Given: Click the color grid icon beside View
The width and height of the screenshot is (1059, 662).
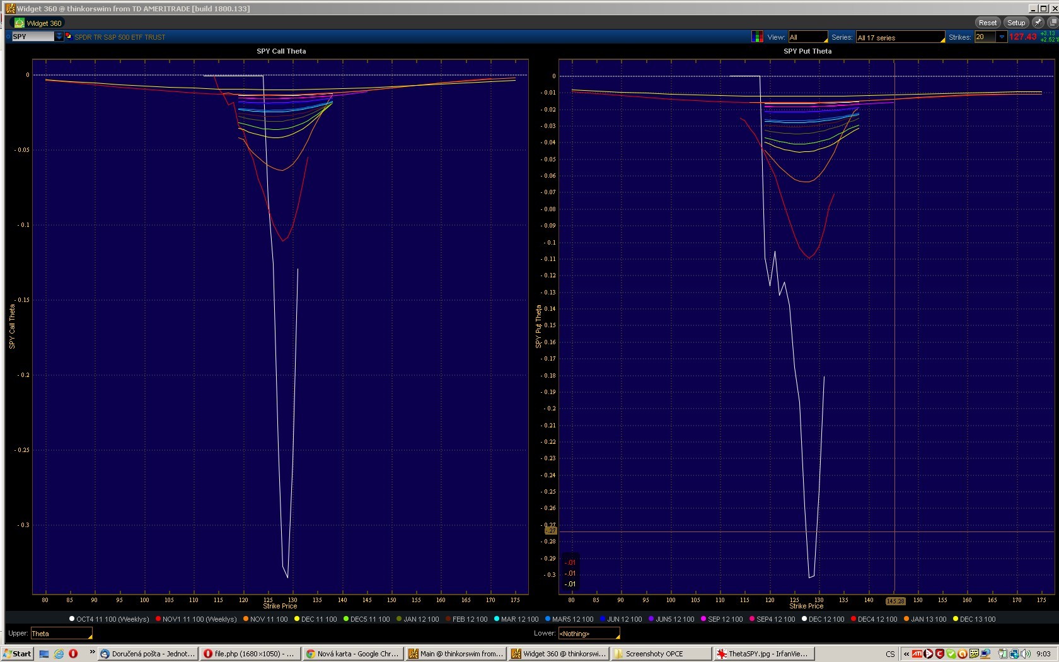Looking at the screenshot, I should click(757, 37).
